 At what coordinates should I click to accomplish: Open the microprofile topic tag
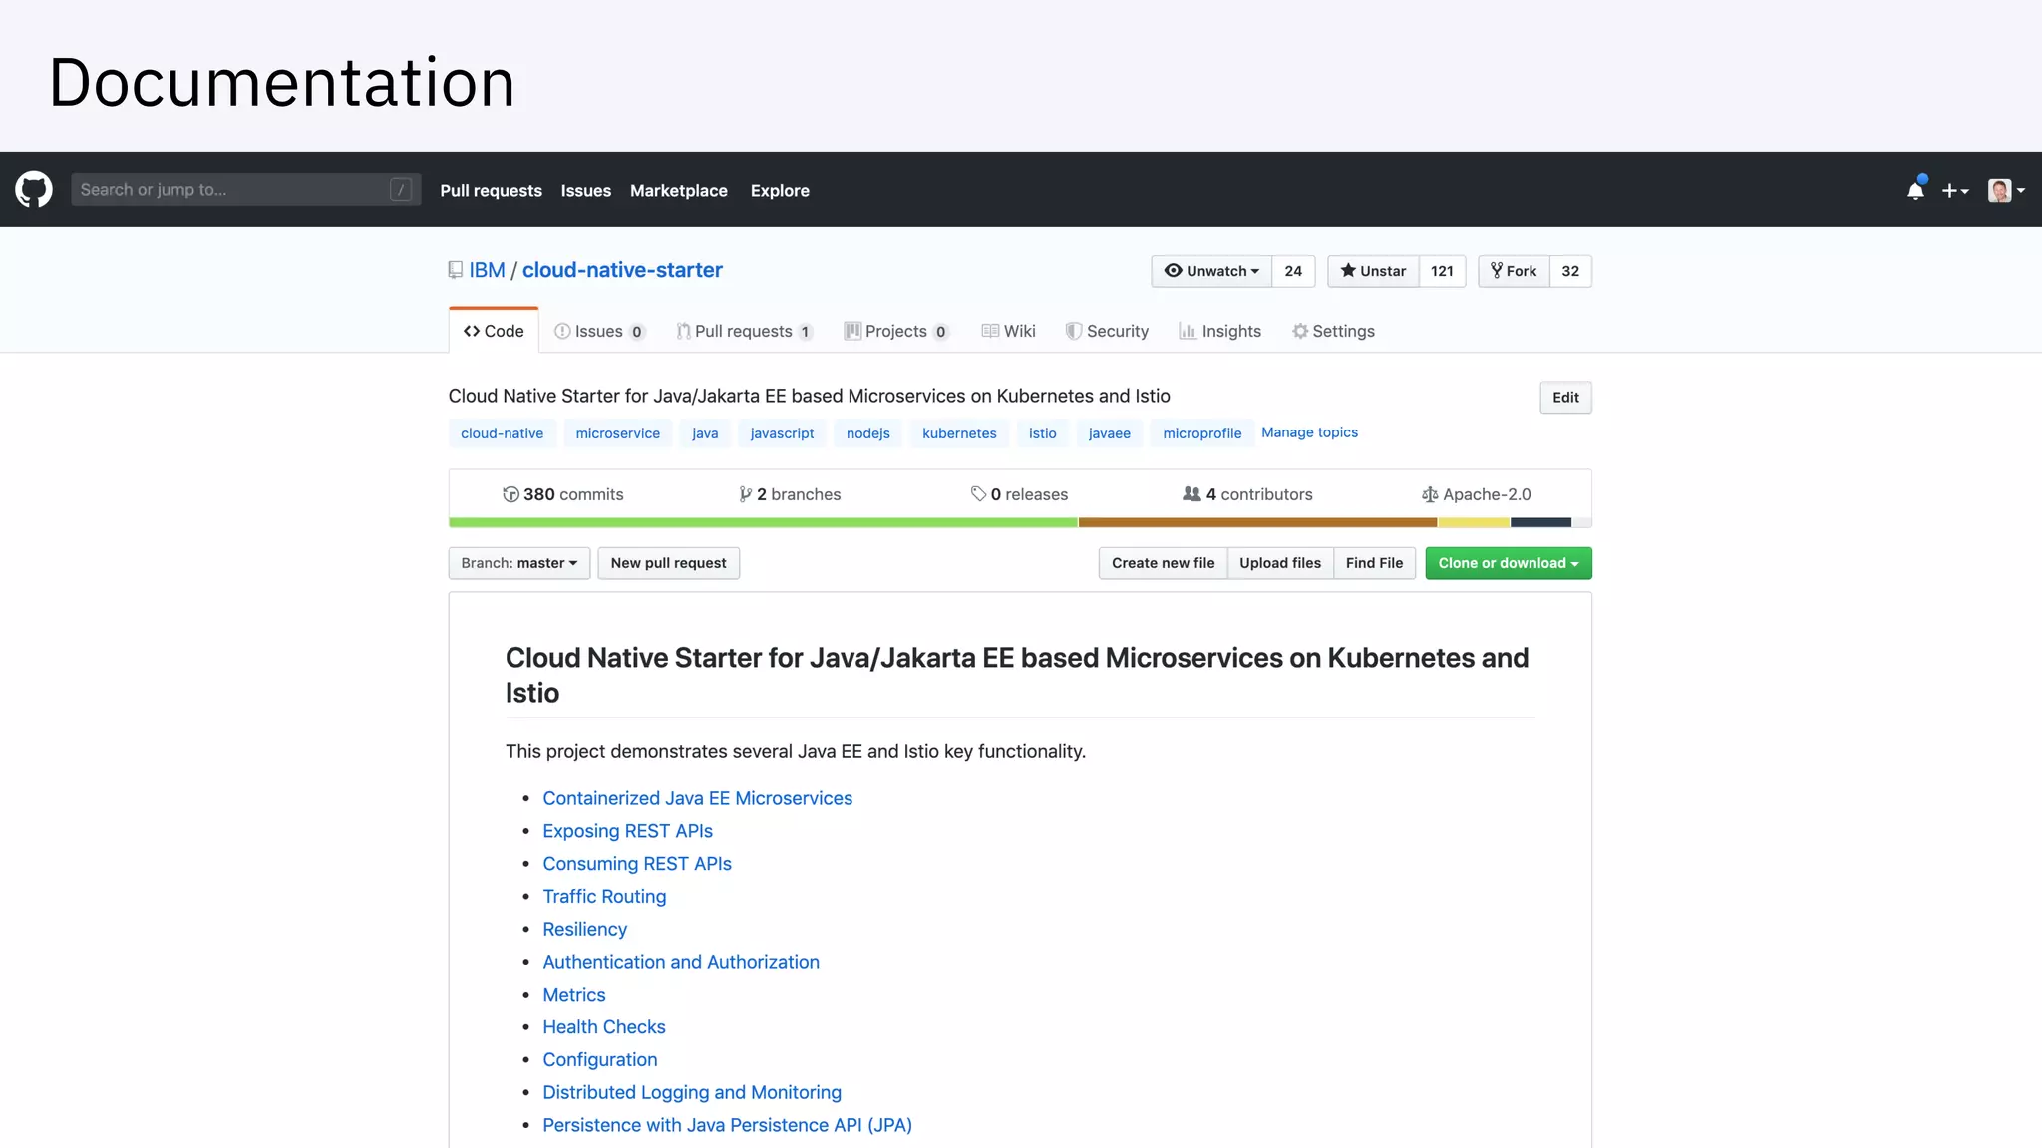tap(1201, 433)
